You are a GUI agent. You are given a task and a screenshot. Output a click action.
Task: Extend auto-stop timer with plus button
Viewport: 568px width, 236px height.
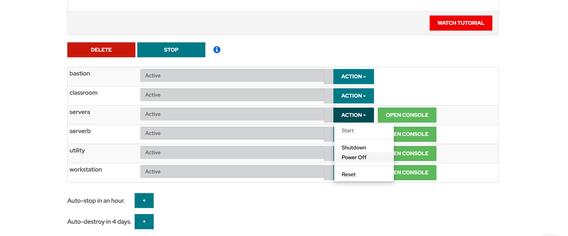(x=144, y=201)
